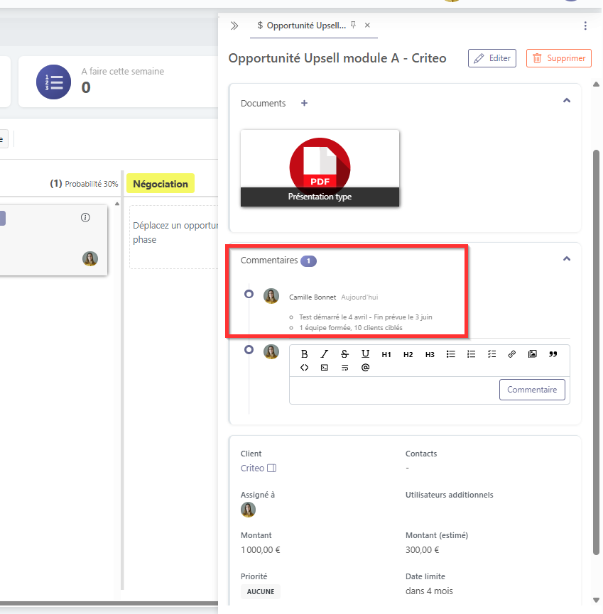Apply strikethrough formatting in comment editor
The width and height of the screenshot is (603, 614).
click(344, 354)
